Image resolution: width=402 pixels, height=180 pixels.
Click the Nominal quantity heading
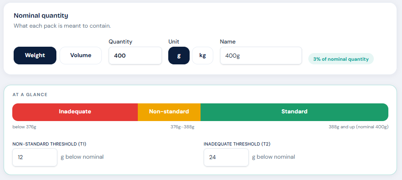tap(41, 15)
